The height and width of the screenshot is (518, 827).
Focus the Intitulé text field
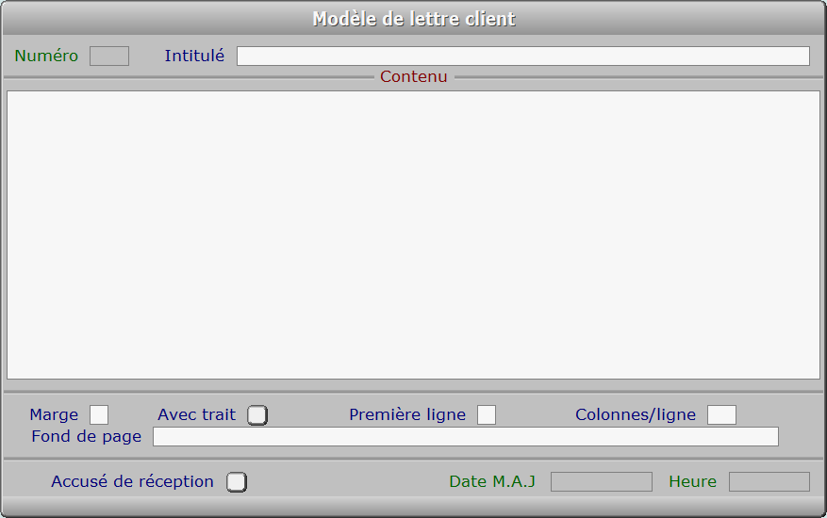point(523,56)
